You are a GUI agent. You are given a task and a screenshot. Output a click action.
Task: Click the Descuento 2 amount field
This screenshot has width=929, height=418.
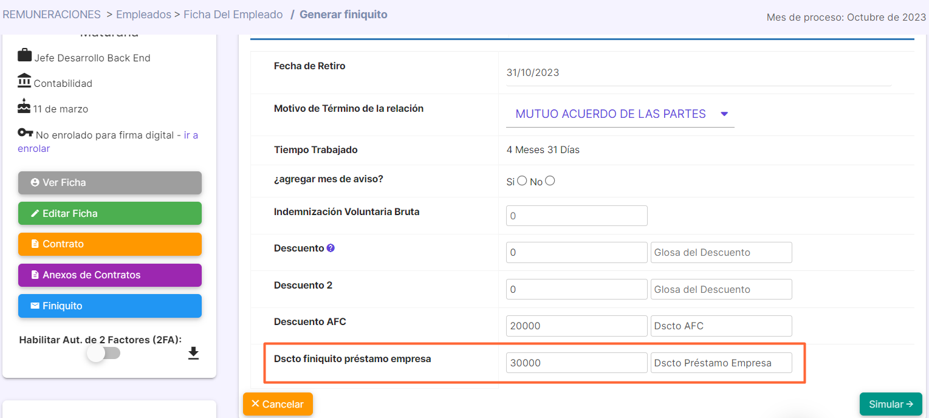tap(577, 289)
